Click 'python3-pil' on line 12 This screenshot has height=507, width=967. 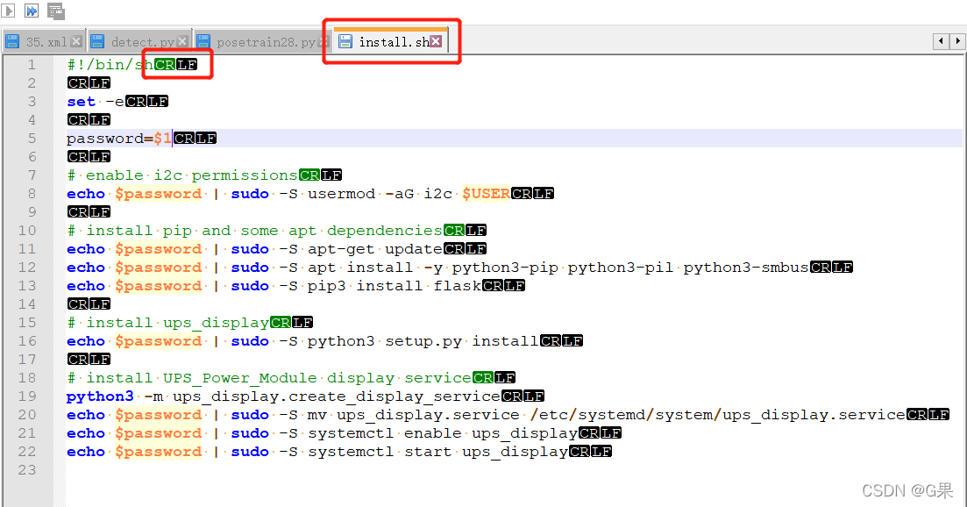click(621, 268)
